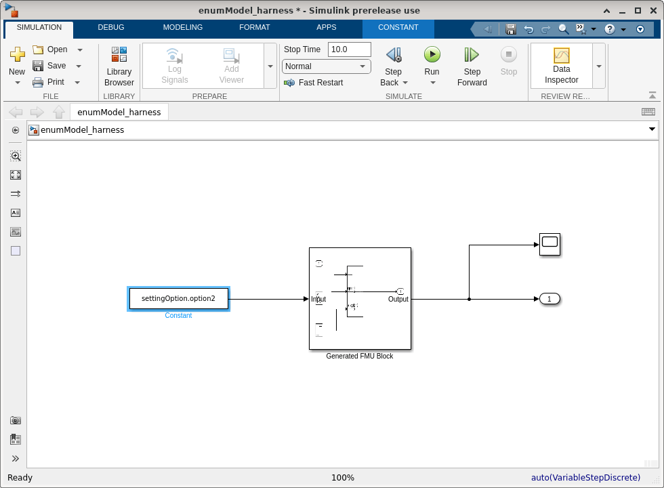
Task: Click the navigate forward arrow
Action: 37,113
